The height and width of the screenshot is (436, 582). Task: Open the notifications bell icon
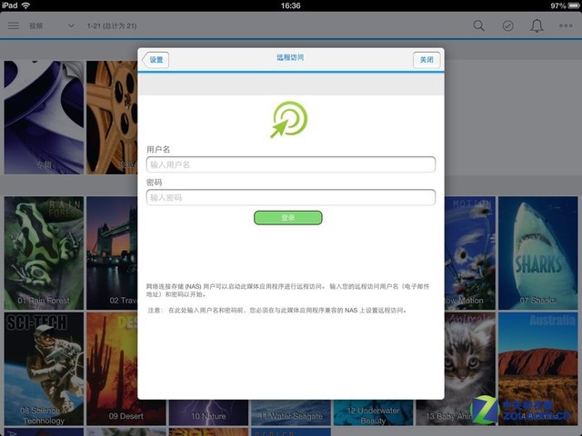tap(537, 25)
